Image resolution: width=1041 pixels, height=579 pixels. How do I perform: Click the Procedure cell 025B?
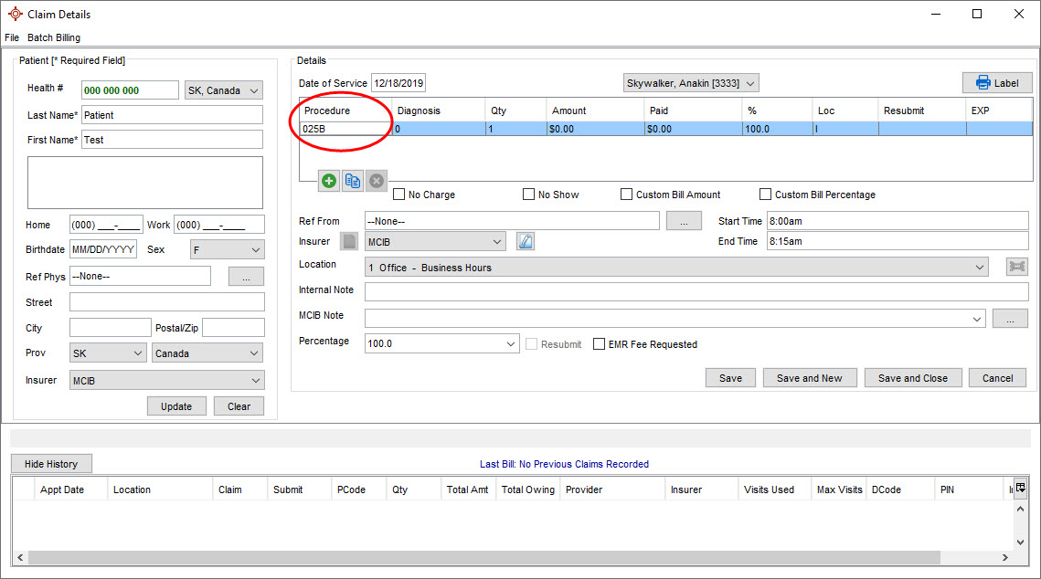click(x=345, y=129)
